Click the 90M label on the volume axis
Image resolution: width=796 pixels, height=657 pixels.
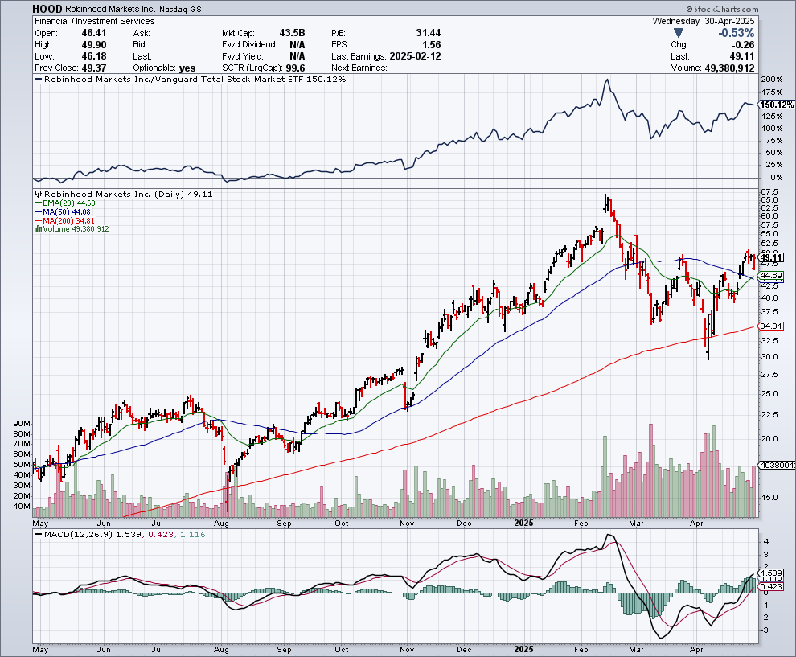click(23, 424)
